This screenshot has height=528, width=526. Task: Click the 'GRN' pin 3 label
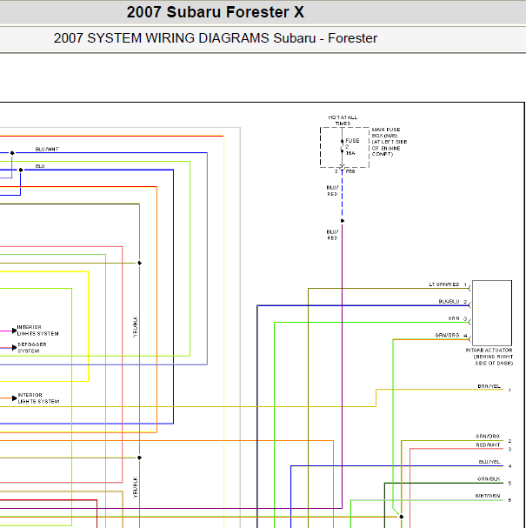tap(454, 318)
